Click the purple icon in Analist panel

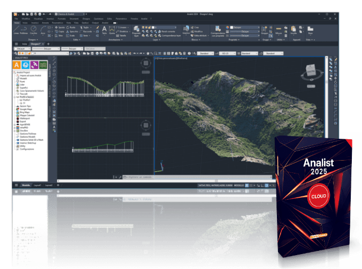click(x=34, y=65)
